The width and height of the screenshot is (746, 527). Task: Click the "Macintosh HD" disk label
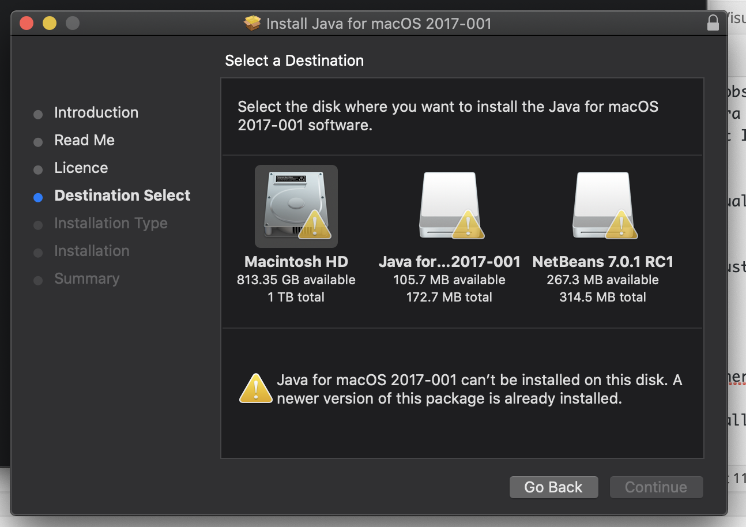296,262
